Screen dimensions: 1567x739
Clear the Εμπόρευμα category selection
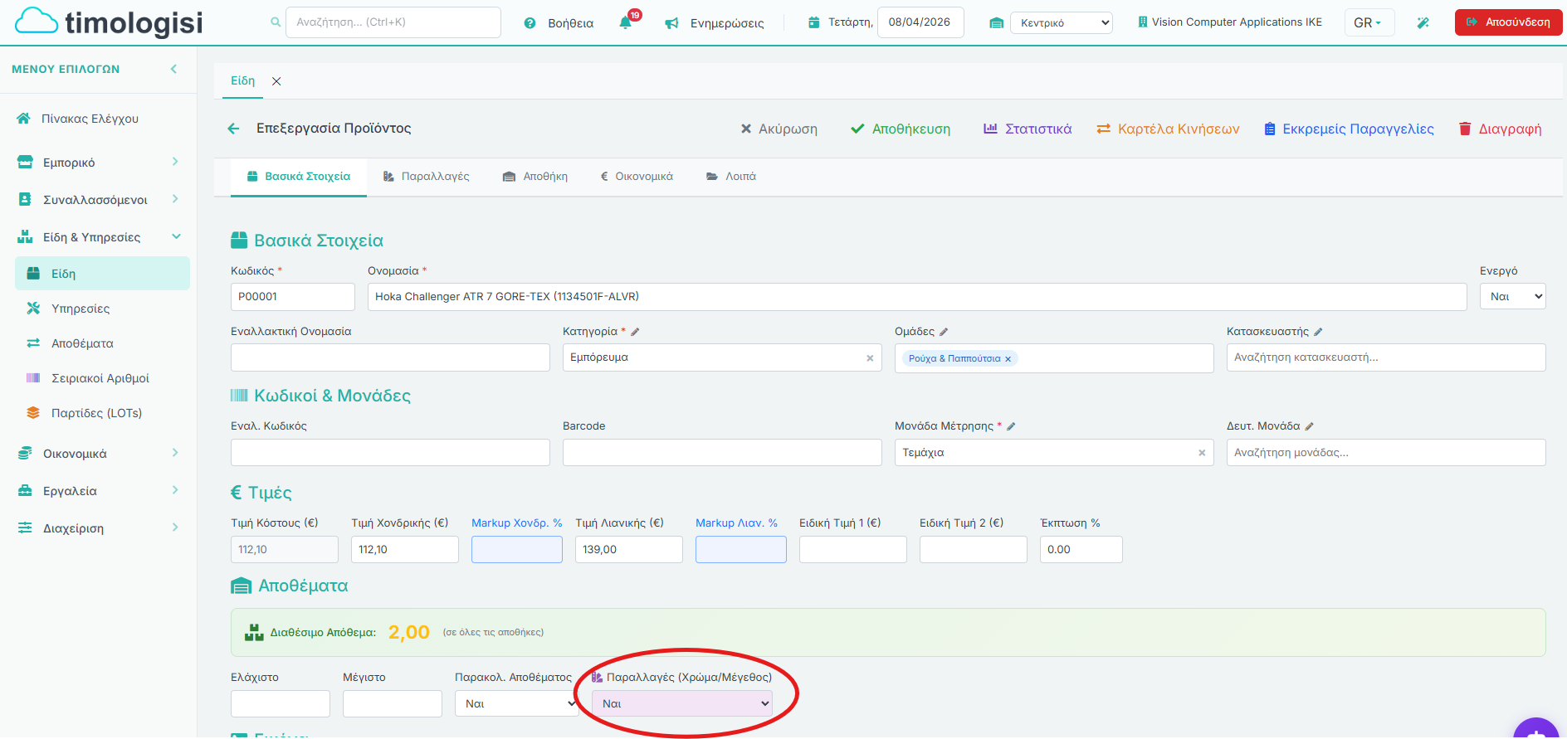click(870, 358)
